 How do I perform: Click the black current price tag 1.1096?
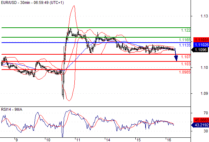tap(200, 50)
